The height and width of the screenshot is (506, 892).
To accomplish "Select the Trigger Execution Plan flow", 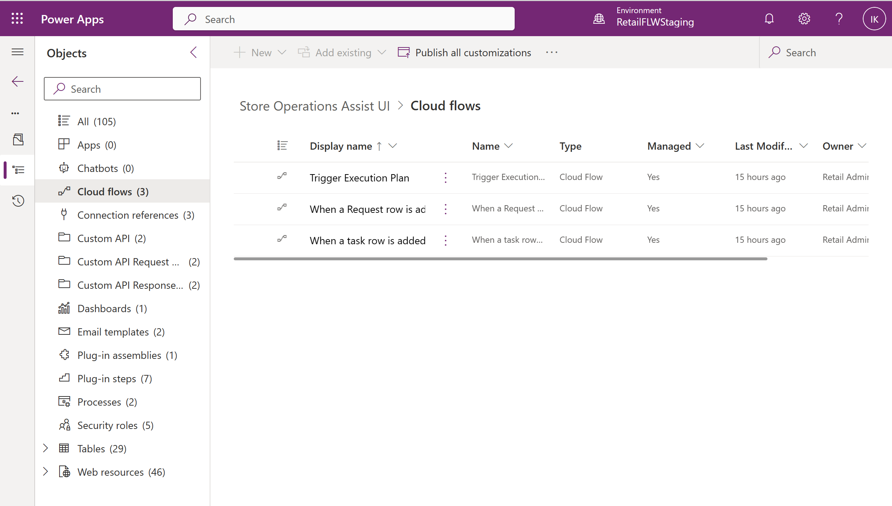I will [359, 177].
